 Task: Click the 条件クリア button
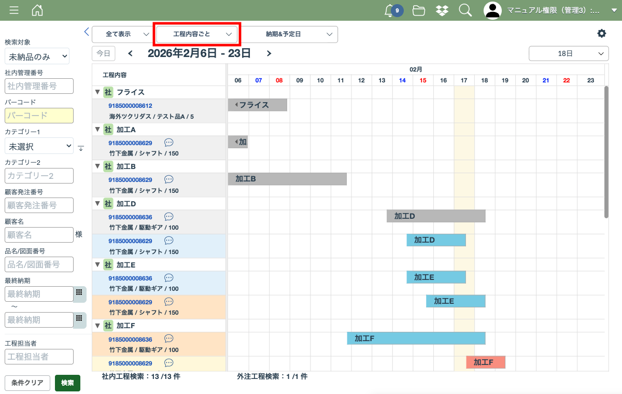(x=27, y=383)
